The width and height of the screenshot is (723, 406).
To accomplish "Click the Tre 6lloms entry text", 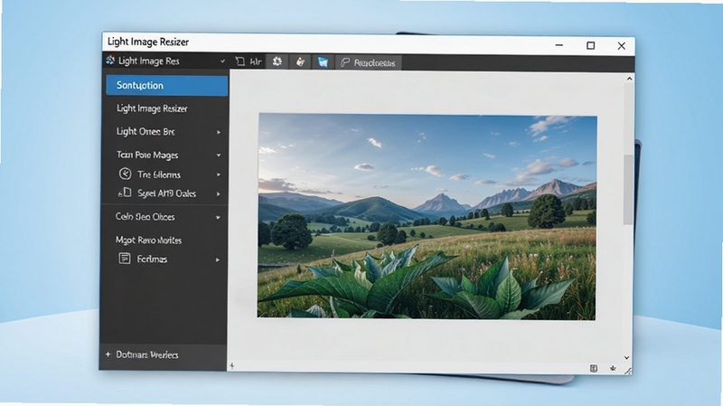I will pyautogui.click(x=159, y=175).
